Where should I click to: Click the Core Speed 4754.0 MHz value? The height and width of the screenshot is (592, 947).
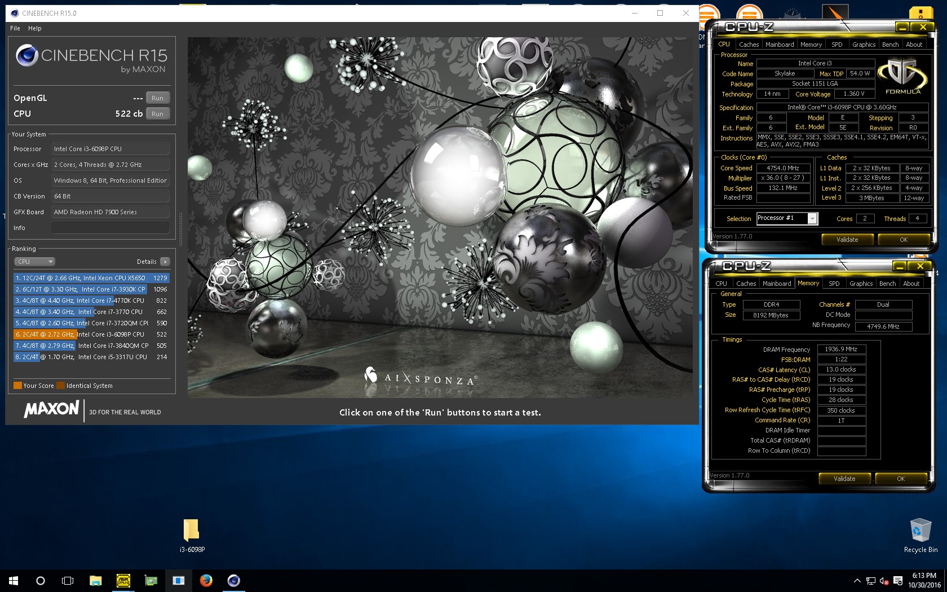pos(783,168)
